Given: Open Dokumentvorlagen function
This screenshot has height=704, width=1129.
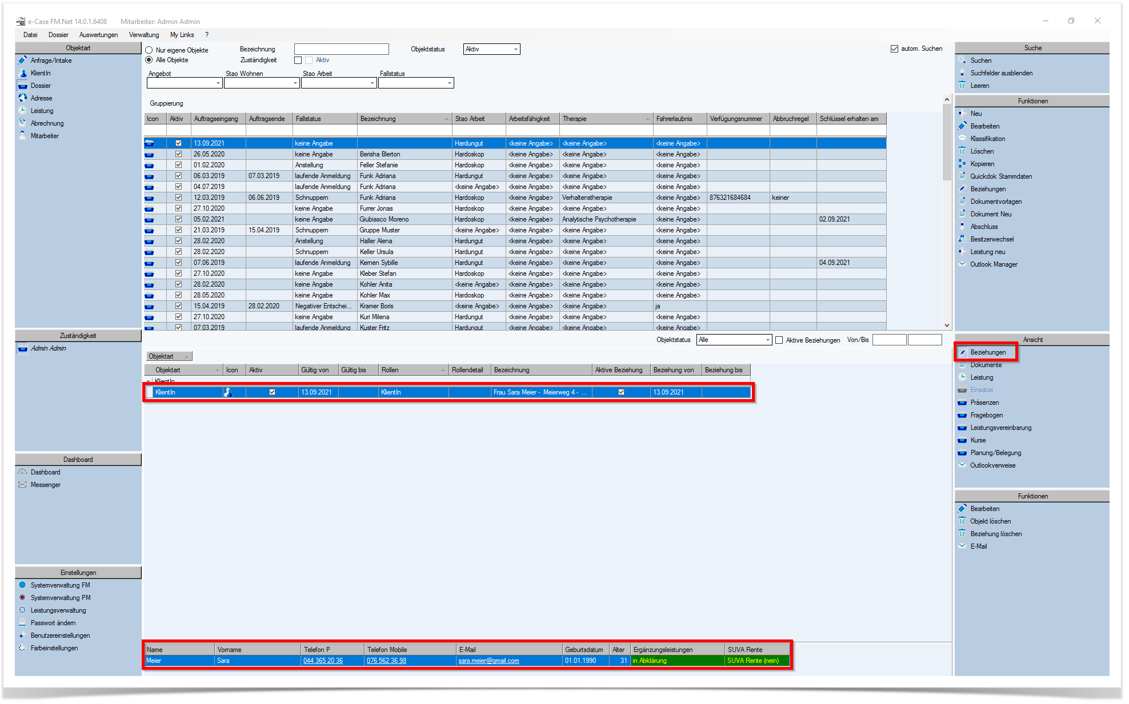Looking at the screenshot, I should pyautogui.click(x=996, y=202).
